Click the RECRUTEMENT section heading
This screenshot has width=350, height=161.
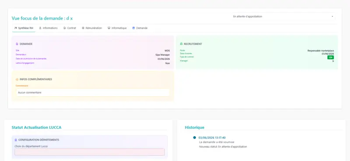click(x=193, y=44)
